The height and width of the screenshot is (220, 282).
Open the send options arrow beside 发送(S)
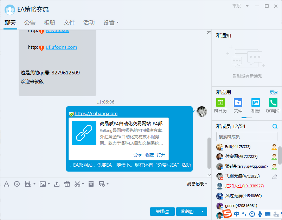click(203, 212)
